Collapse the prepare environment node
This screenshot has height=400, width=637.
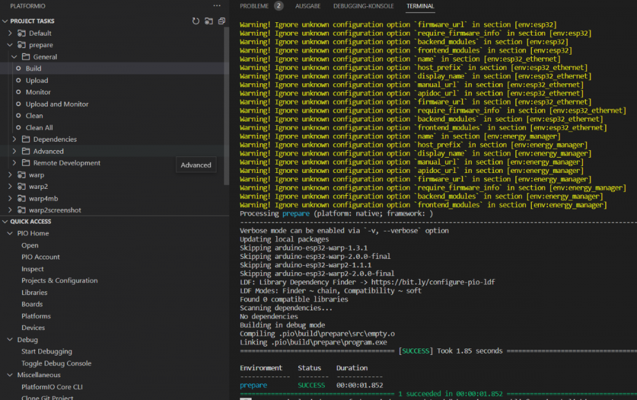click(x=10, y=45)
